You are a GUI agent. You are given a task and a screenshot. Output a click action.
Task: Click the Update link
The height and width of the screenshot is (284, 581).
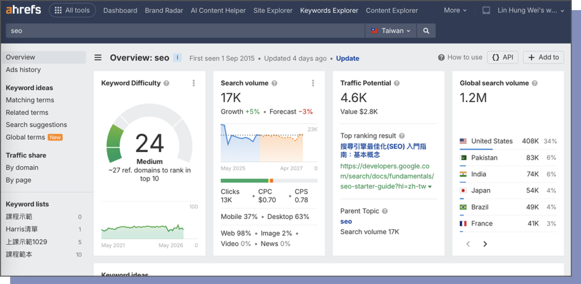348,58
